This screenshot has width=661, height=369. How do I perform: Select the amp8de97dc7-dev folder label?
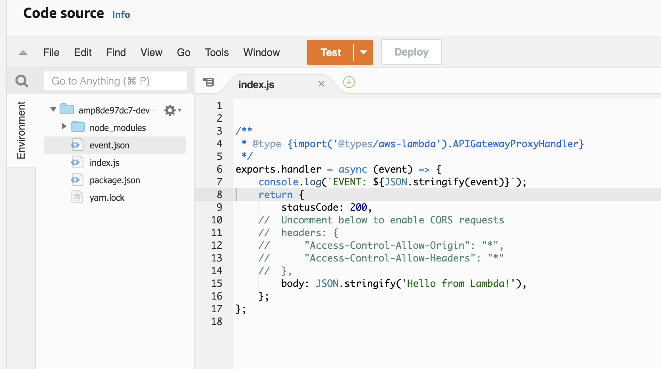(114, 110)
